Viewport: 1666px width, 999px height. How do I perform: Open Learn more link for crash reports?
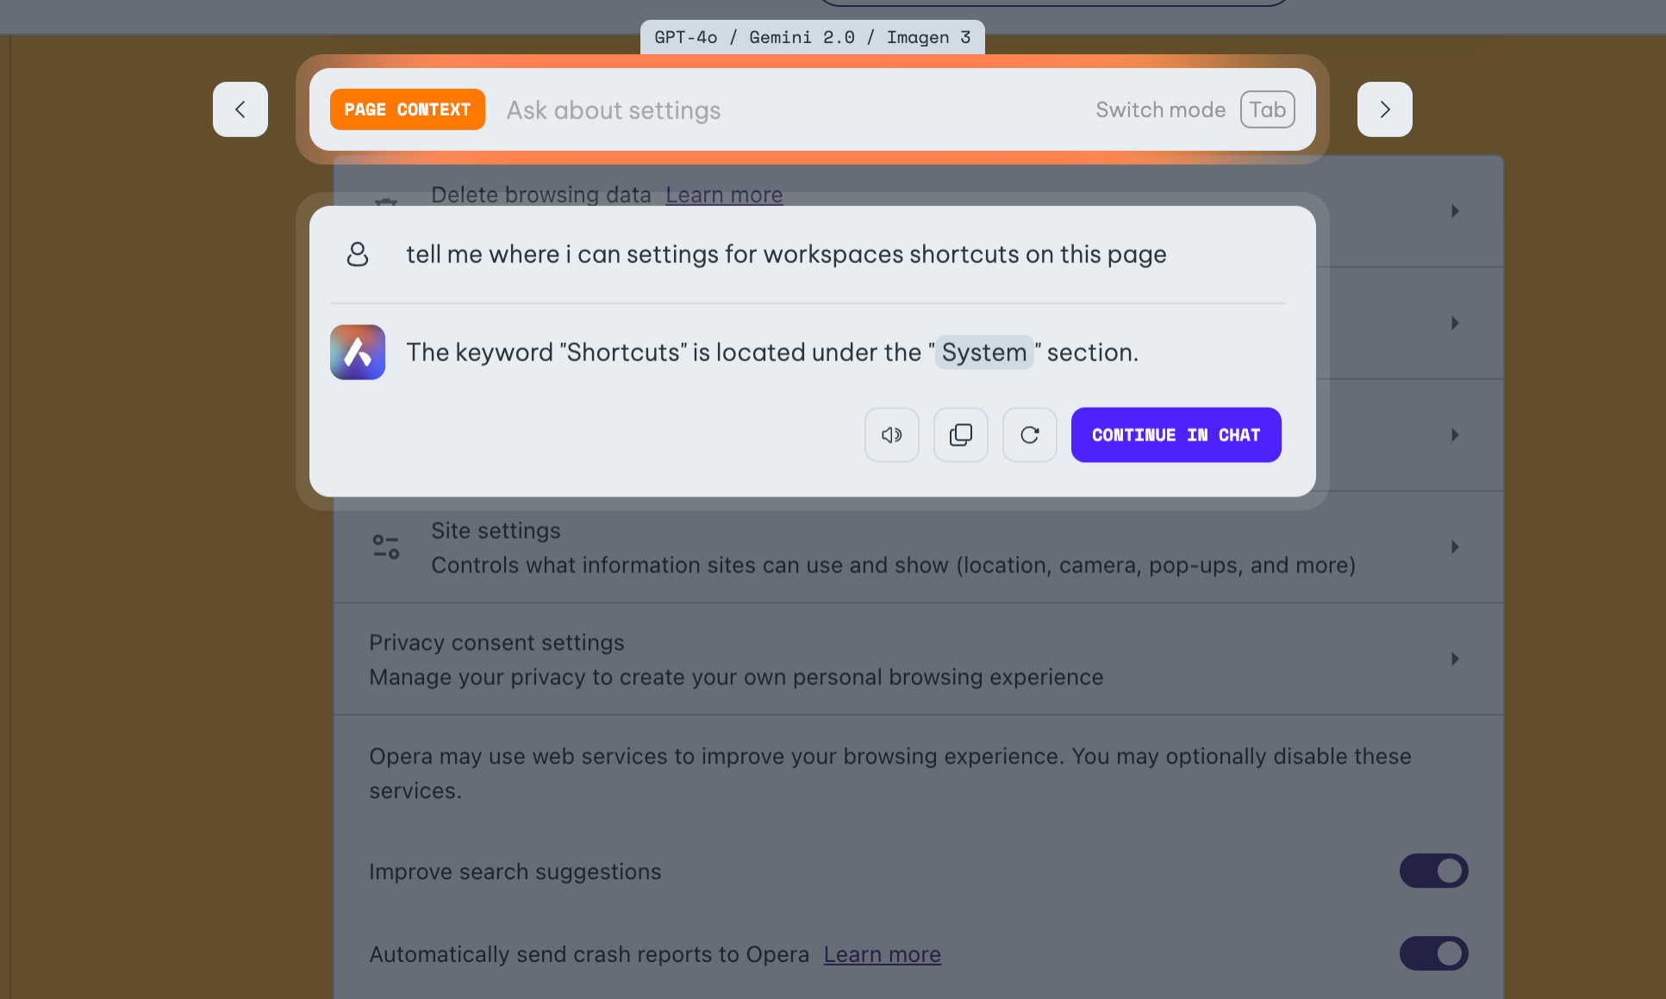point(882,954)
